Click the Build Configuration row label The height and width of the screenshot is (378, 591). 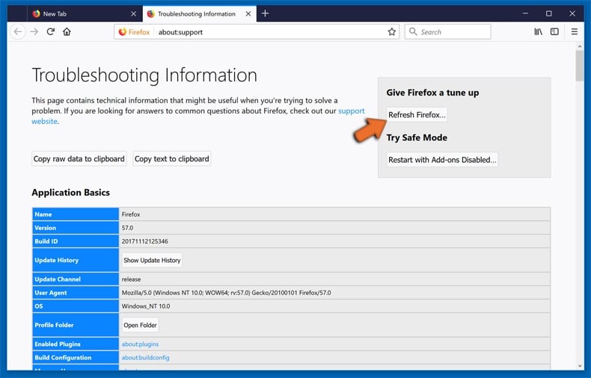click(x=63, y=358)
